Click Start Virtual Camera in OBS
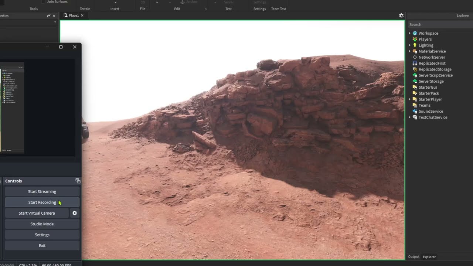 pos(37,213)
